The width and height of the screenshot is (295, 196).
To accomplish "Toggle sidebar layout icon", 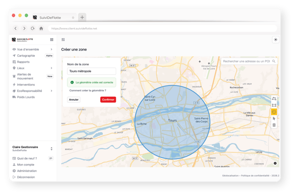I will 63,39.
